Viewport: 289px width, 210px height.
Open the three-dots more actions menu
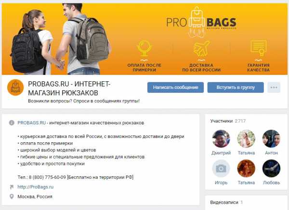tap(274, 87)
